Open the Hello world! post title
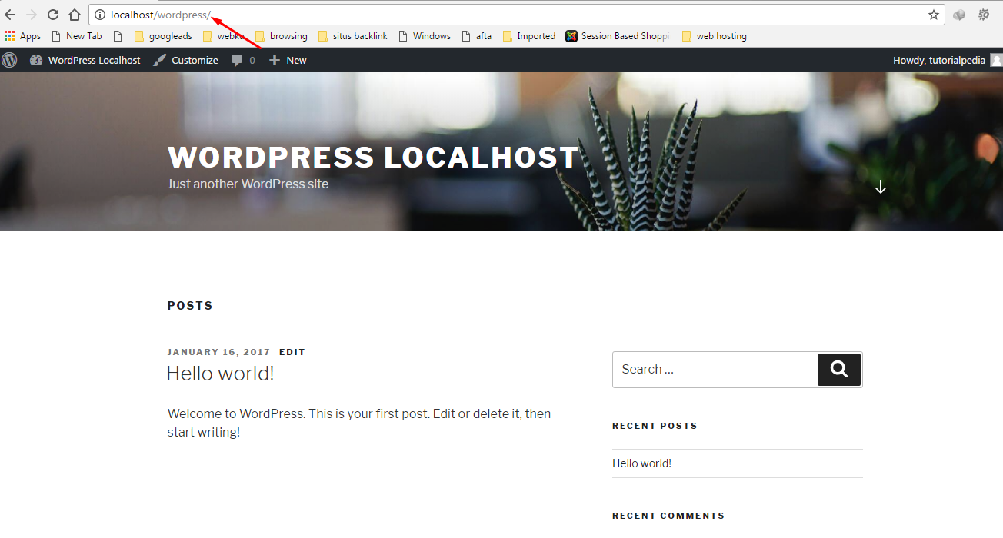 220,374
